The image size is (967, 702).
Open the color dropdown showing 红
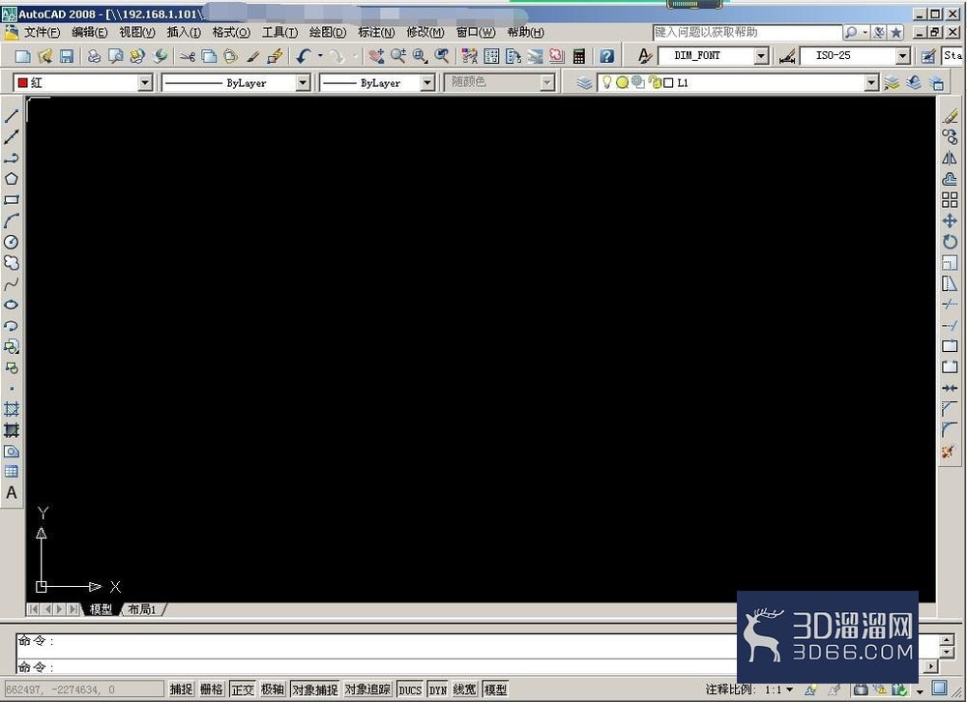[145, 82]
